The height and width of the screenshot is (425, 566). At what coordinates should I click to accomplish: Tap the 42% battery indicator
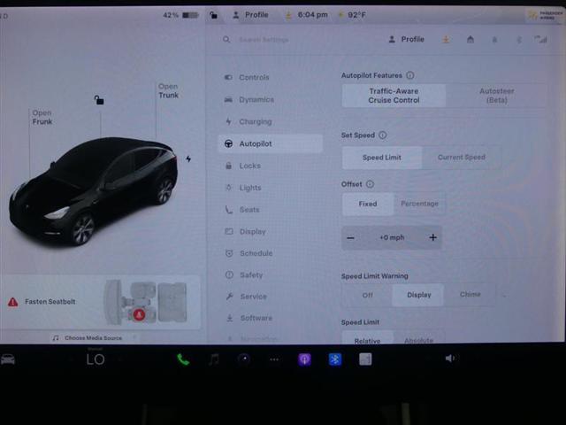[x=180, y=15]
